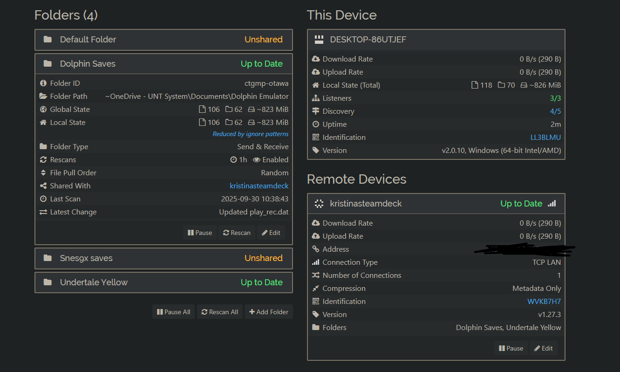Click the Global State globe icon

click(43, 110)
